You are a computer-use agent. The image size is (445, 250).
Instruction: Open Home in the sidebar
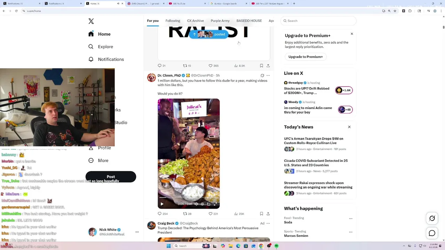[x=99, y=34]
